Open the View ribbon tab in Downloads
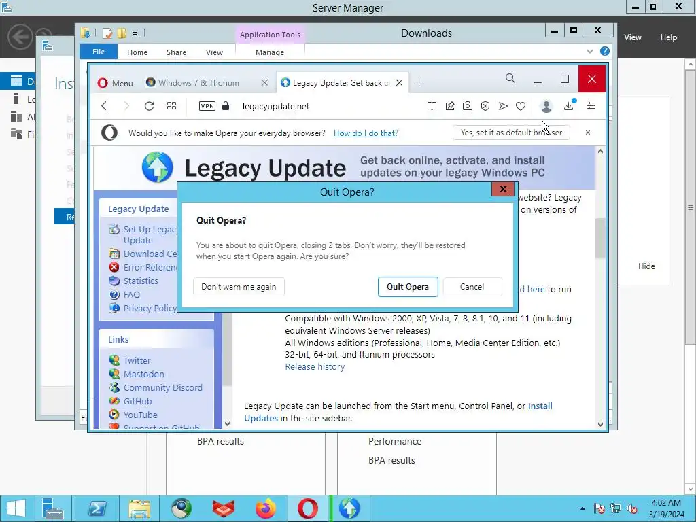The width and height of the screenshot is (696, 522). pyautogui.click(x=214, y=52)
